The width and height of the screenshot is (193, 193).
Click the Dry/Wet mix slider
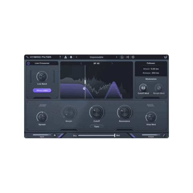[97, 135]
